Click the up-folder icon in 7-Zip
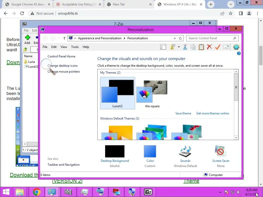263x197 pixels. pyautogui.click(x=25, y=50)
